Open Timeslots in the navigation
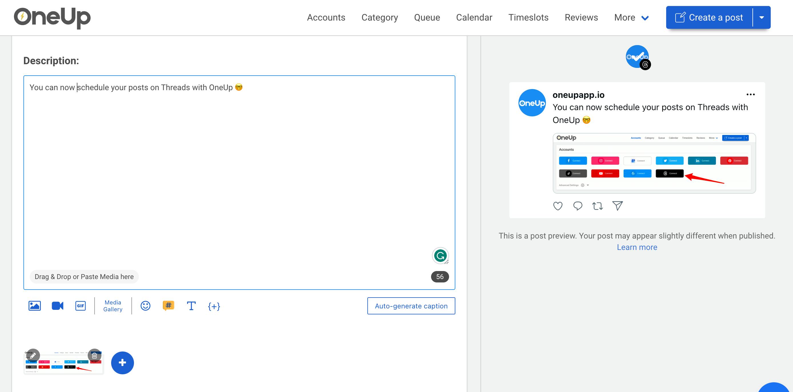The image size is (793, 392). [x=528, y=17]
